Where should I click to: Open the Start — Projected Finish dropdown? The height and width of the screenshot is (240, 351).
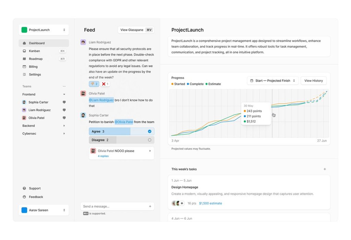273,81
